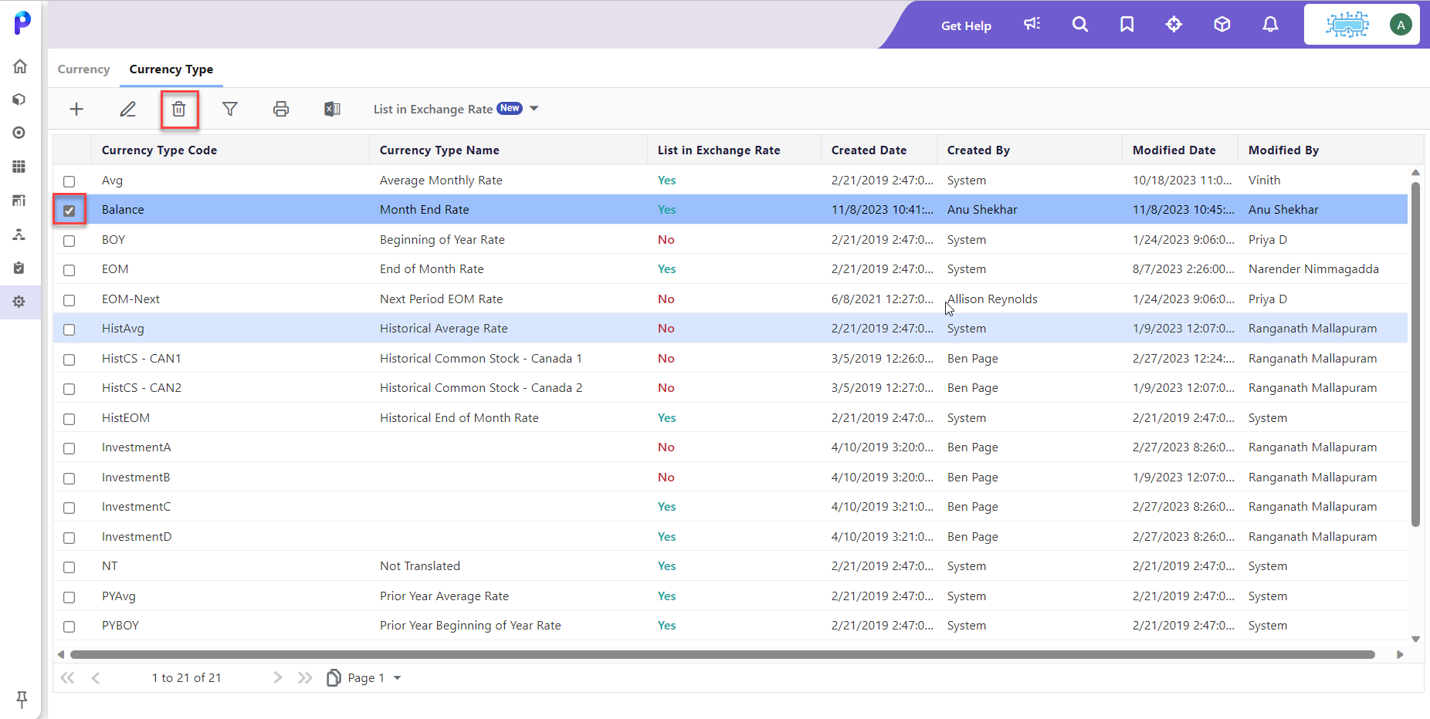Click the Add new currency type plus icon
The image size is (1430, 719).
pos(76,109)
